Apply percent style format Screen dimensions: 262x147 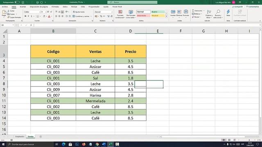[101, 16]
